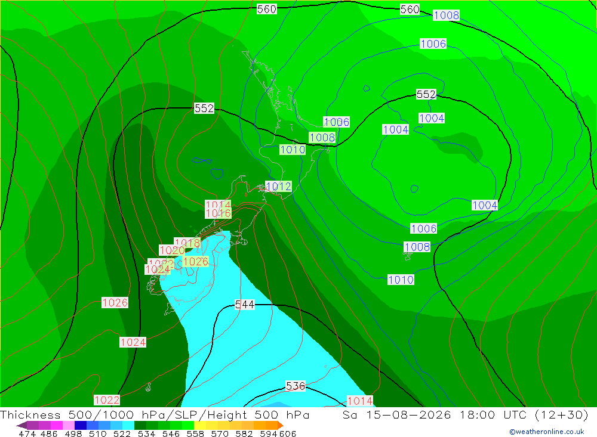Pick the darkest green 534 legend swatch
The height and width of the screenshot is (437, 597).
point(140,425)
